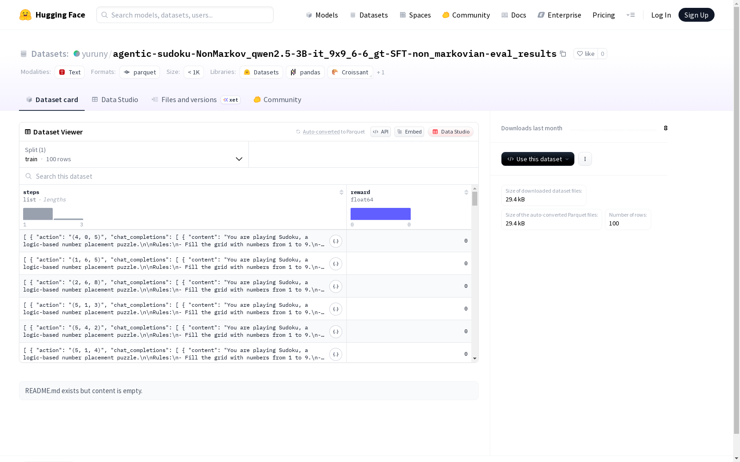The height and width of the screenshot is (462, 740).
Task: Open the Use this dataset dropdown
Action: [538, 159]
